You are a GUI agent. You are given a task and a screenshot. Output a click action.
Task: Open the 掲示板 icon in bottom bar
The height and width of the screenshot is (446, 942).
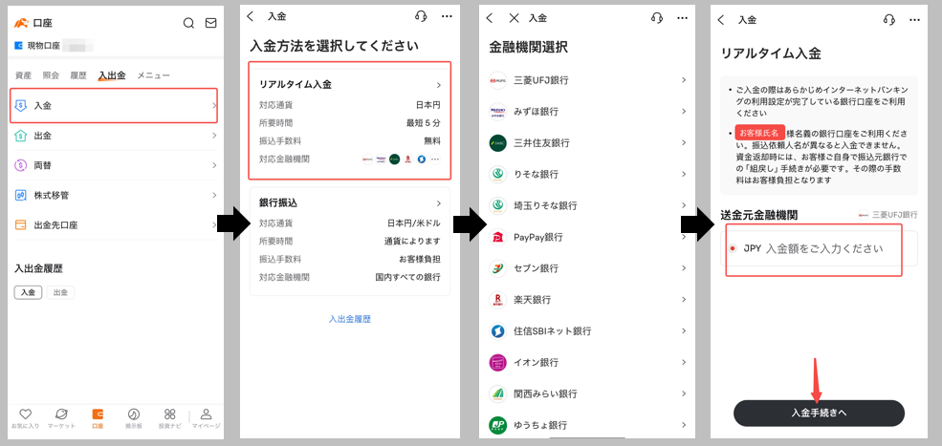click(x=134, y=414)
